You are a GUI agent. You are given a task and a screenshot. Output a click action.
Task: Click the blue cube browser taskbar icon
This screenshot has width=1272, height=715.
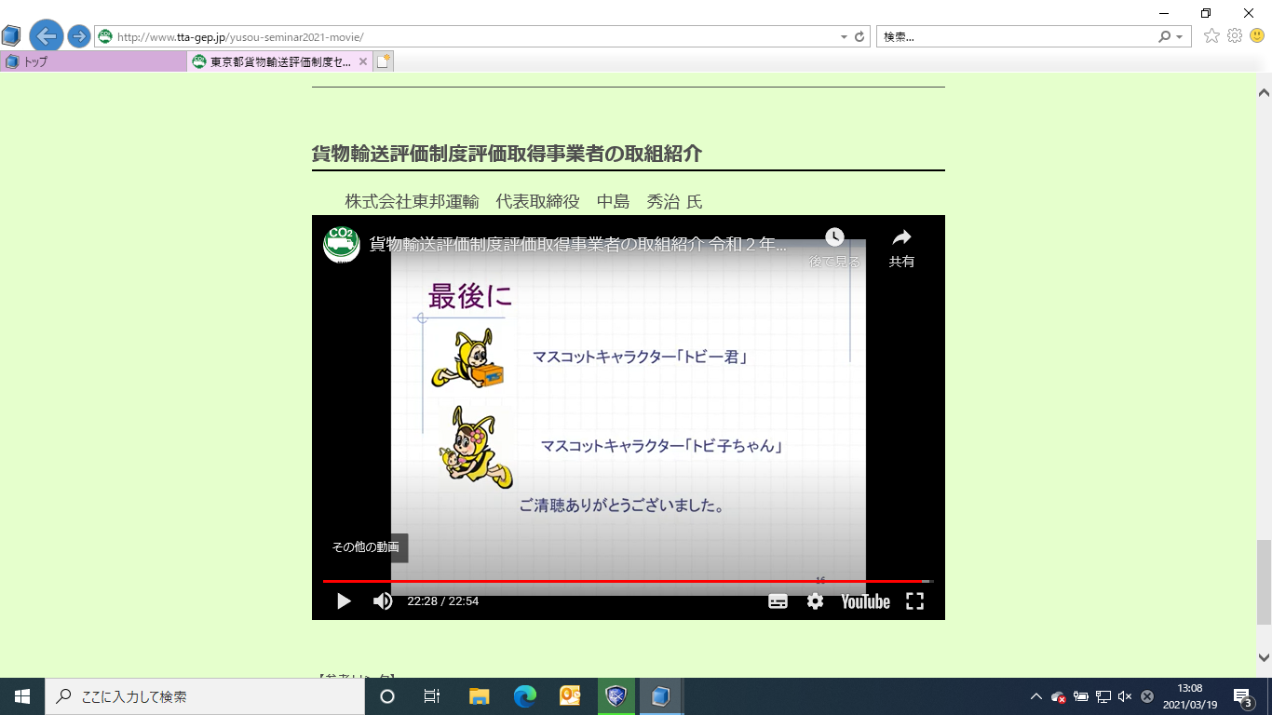tap(661, 696)
